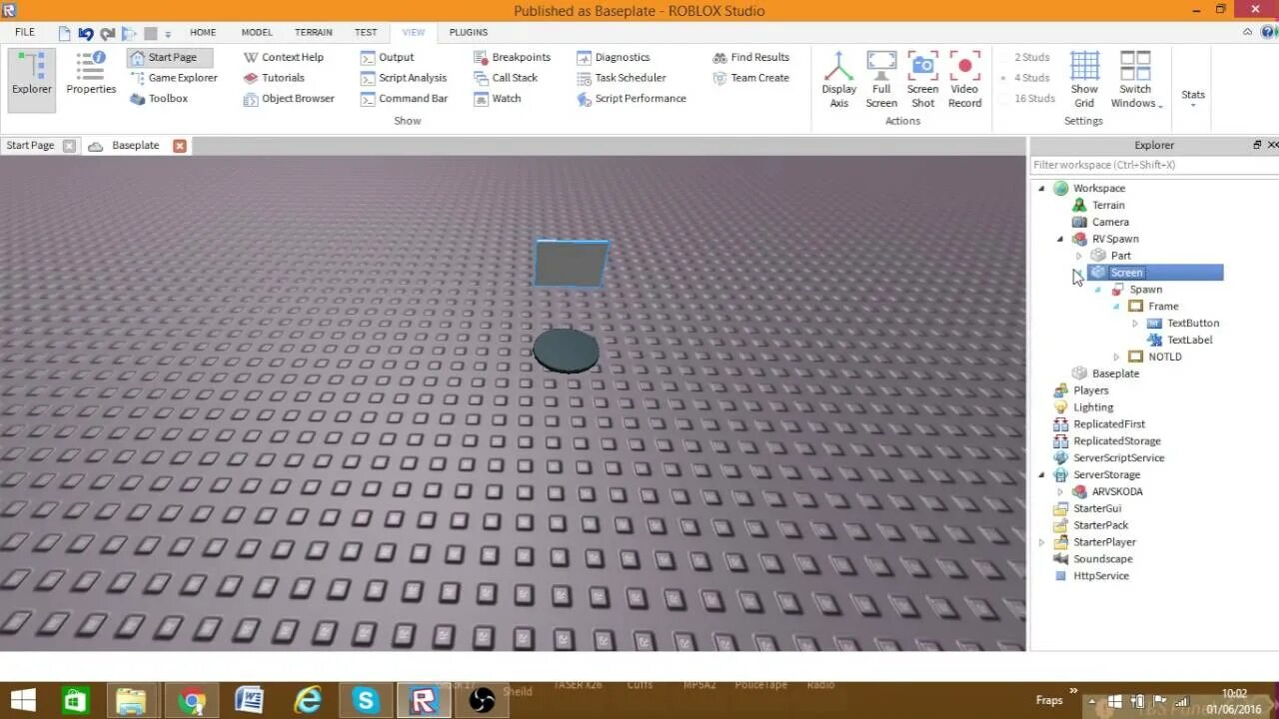
Task: Select the 4 Studs grid option
Action: pyautogui.click(x=1026, y=78)
